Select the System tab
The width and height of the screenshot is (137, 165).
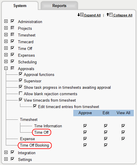(20, 6)
